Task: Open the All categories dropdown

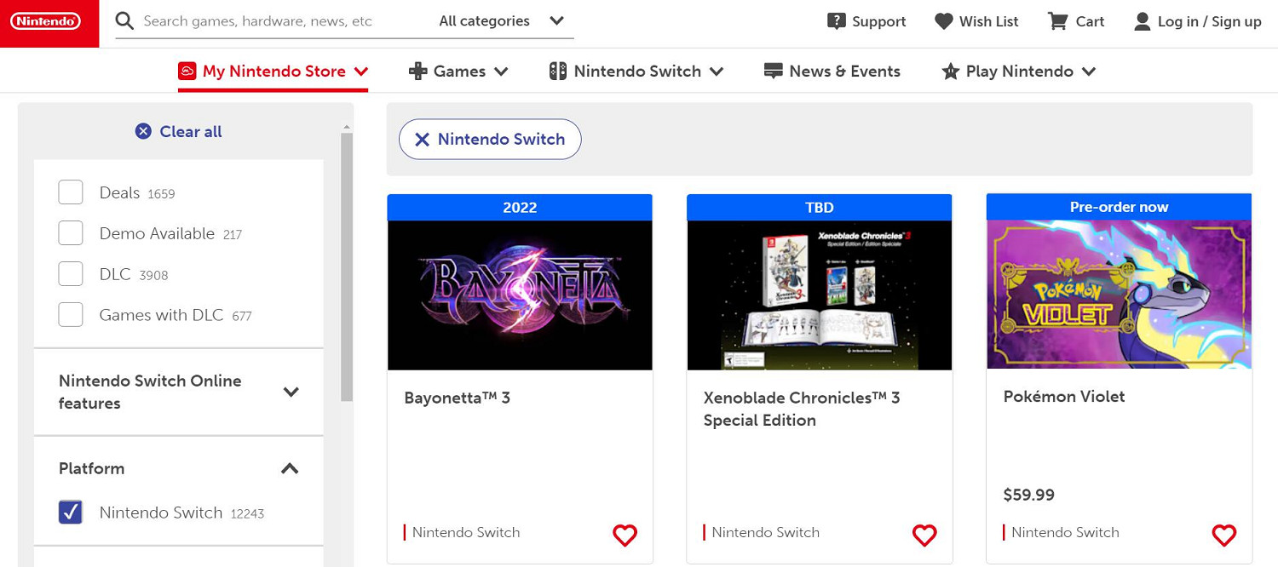Action: (501, 21)
